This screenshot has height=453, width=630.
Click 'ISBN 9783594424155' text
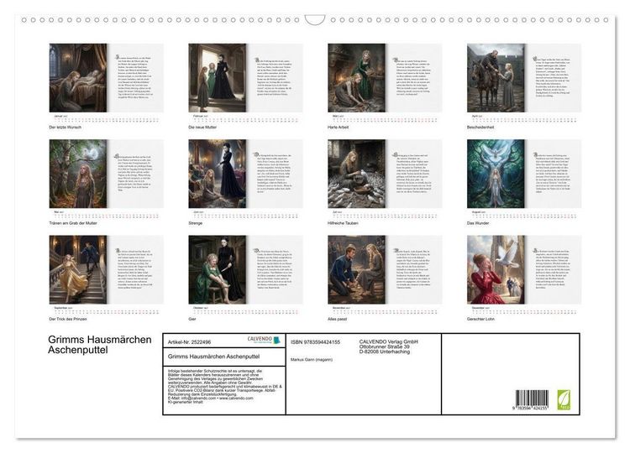tap(315, 342)
